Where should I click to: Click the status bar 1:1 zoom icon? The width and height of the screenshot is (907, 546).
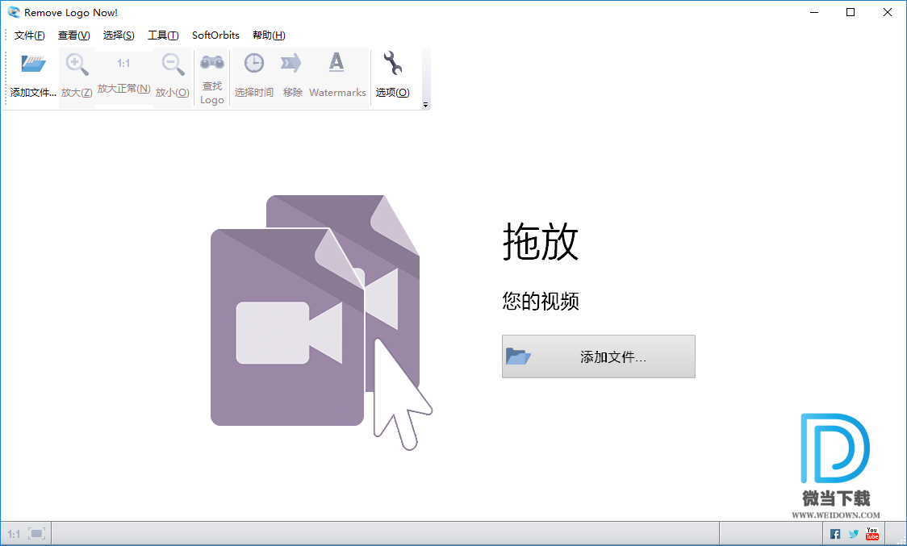coord(14,534)
